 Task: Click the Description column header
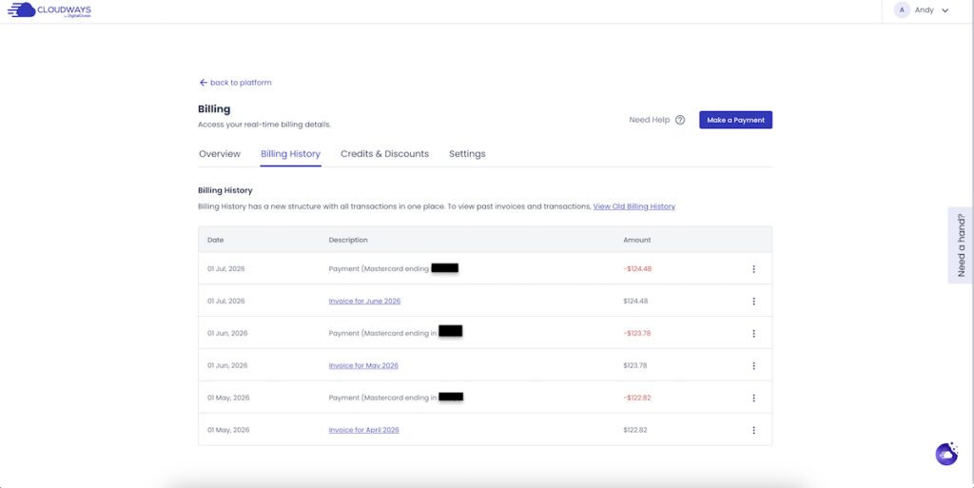348,240
